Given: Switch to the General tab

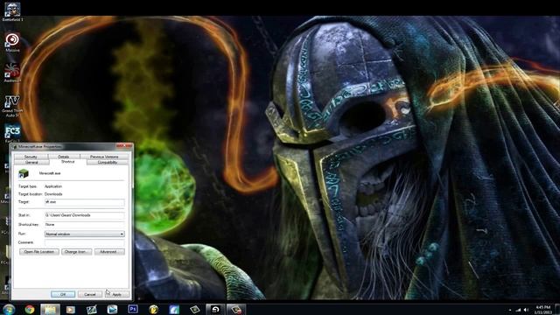Looking at the screenshot, I should (x=31, y=162).
